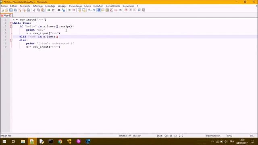
Task: Toggle show all characters pilcrow icon
Action: tap(94, 10)
